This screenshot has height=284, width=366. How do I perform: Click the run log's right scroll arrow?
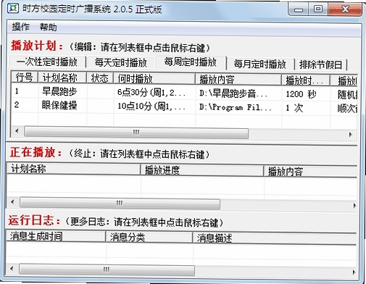coord(354,272)
